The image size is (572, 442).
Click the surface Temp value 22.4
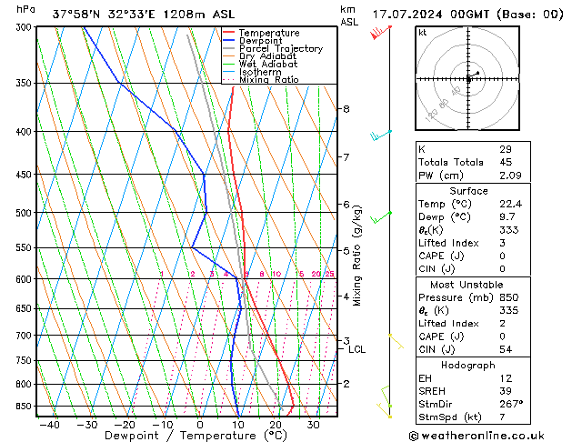coord(510,204)
